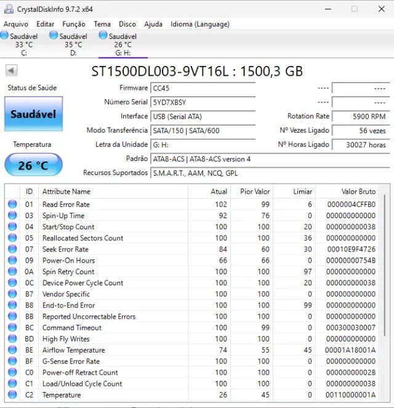
Task: Sort by the Valor Bruto column header
Action: (347, 192)
